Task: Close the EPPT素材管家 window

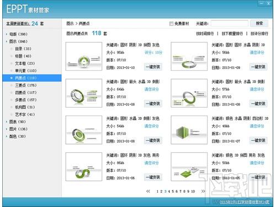Action: click(269, 3)
